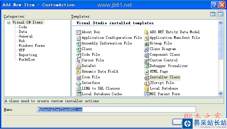Select ADO.NET Entity Data Model icon
This screenshot has width=227, height=129.
(x=146, y=32)
